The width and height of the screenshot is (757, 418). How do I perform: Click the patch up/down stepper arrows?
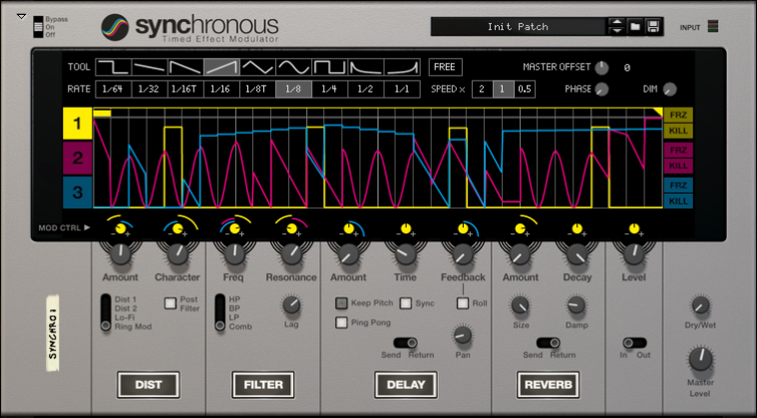coord(617,26)
